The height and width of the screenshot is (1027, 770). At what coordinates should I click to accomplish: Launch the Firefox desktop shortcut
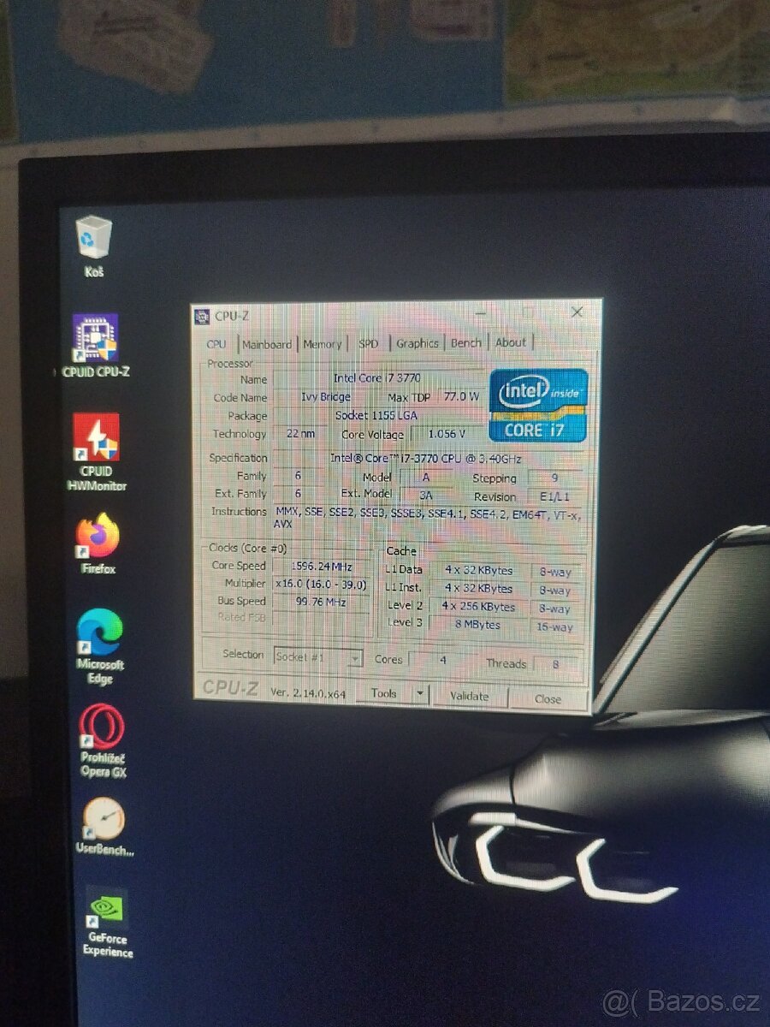(x=98, y=543)
